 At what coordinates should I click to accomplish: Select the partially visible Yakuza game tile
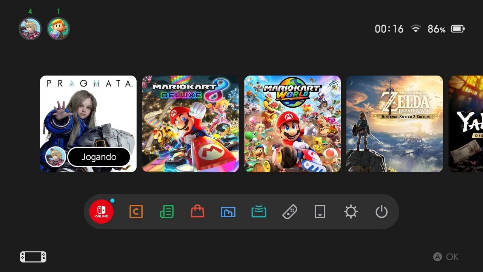(466, 124)
